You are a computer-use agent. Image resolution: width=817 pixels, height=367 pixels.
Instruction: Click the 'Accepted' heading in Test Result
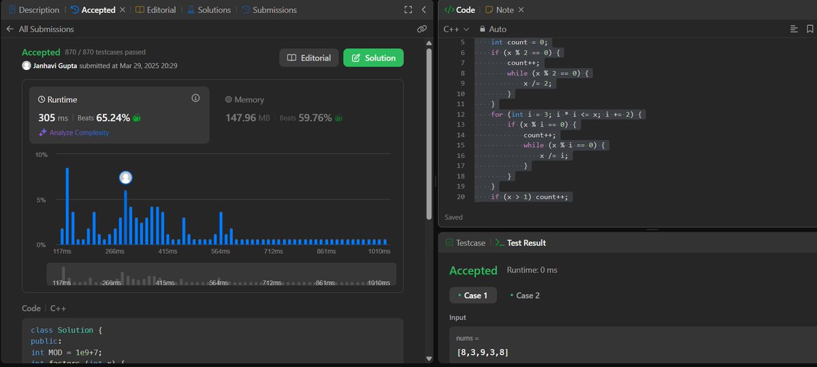473,271
